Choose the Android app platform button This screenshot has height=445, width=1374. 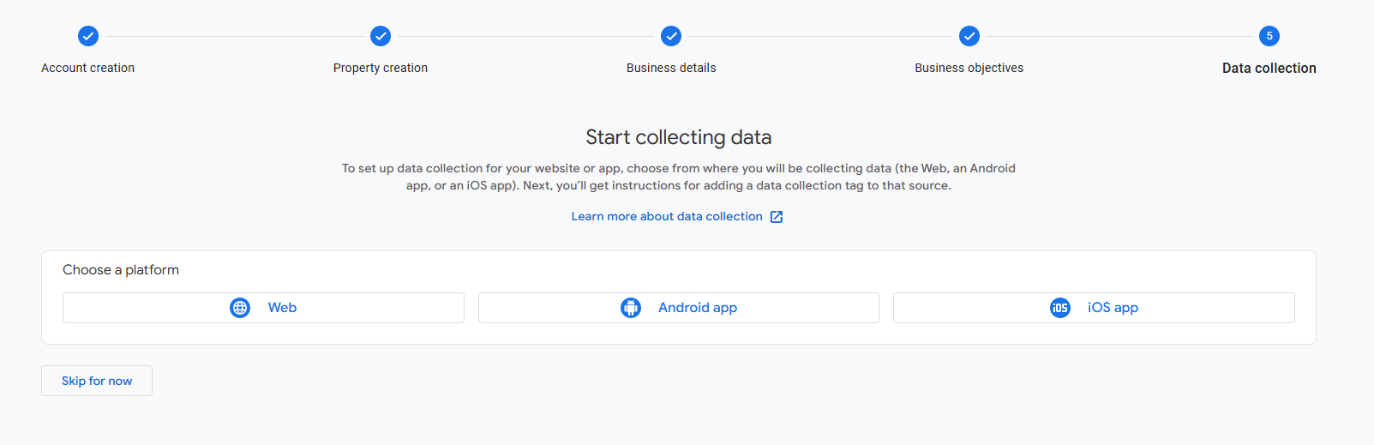tap(679, 308)
